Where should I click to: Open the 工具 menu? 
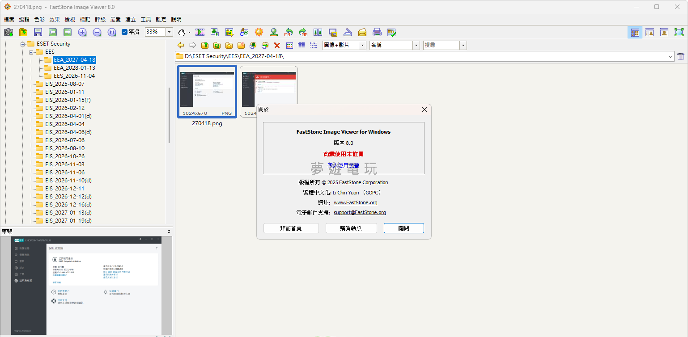pos(146,20)
